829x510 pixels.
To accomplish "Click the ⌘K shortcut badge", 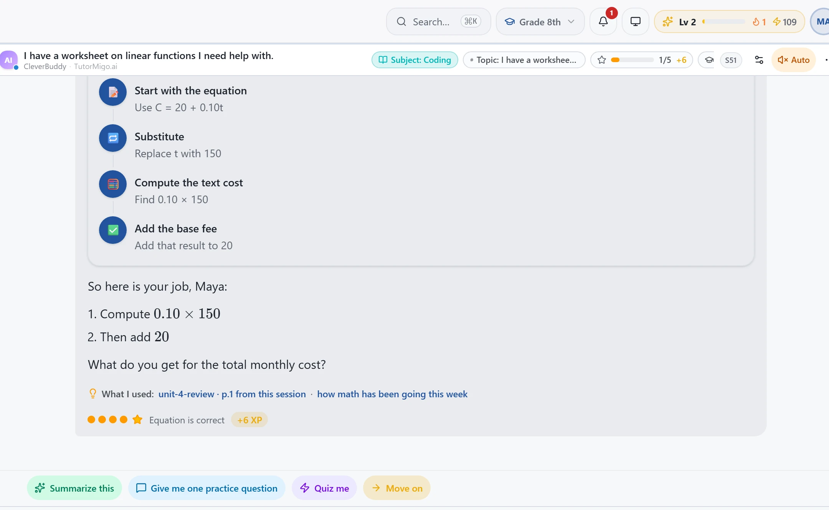I will point(471,21).
